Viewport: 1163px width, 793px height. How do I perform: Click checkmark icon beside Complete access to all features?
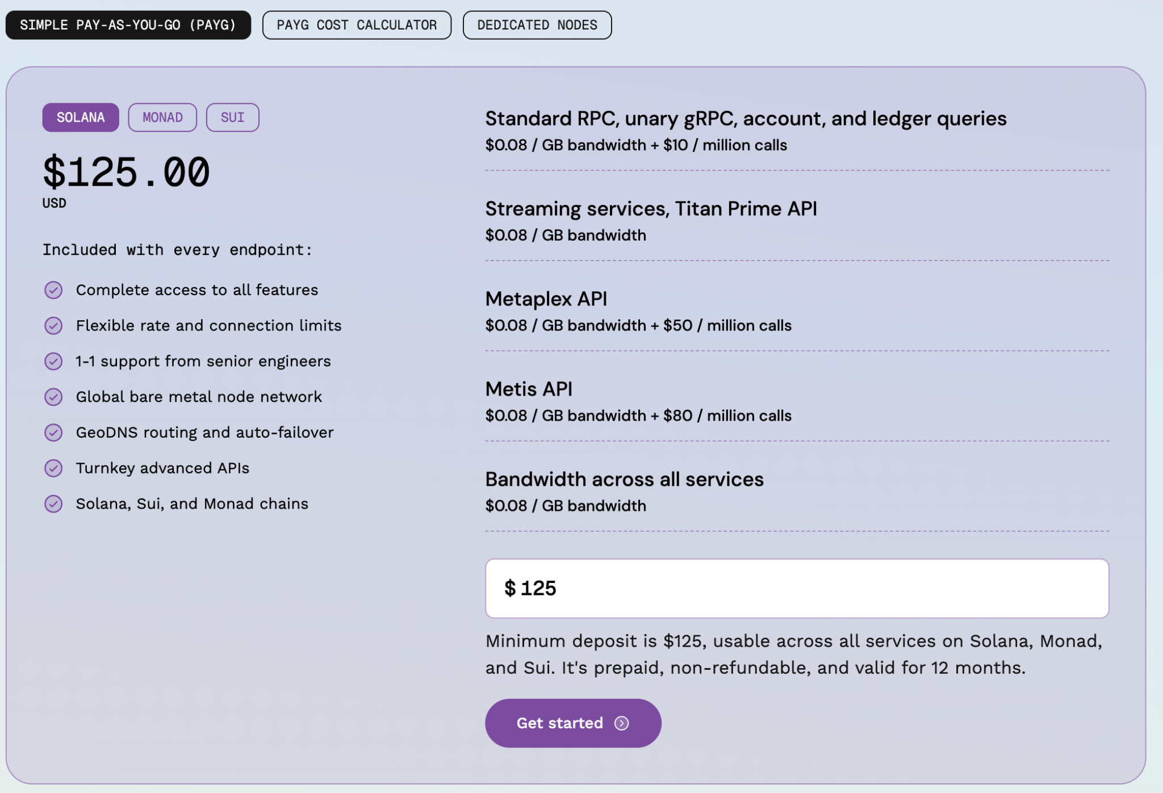point(53,290)
